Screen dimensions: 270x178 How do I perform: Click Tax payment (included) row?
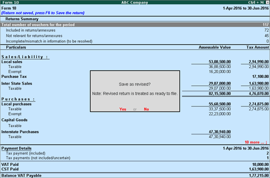(x=135, y=153)
